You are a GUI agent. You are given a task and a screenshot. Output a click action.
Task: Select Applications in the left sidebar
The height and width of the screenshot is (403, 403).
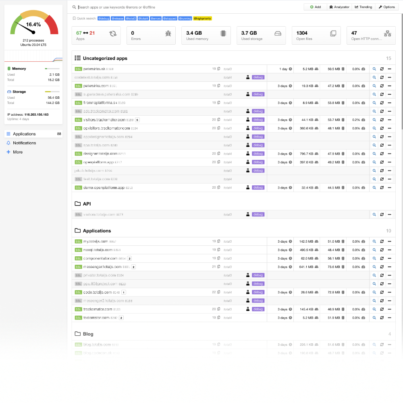24,134
